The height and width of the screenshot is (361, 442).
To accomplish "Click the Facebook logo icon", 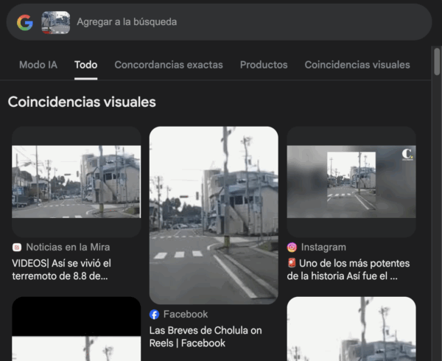I will coord(154,315).
